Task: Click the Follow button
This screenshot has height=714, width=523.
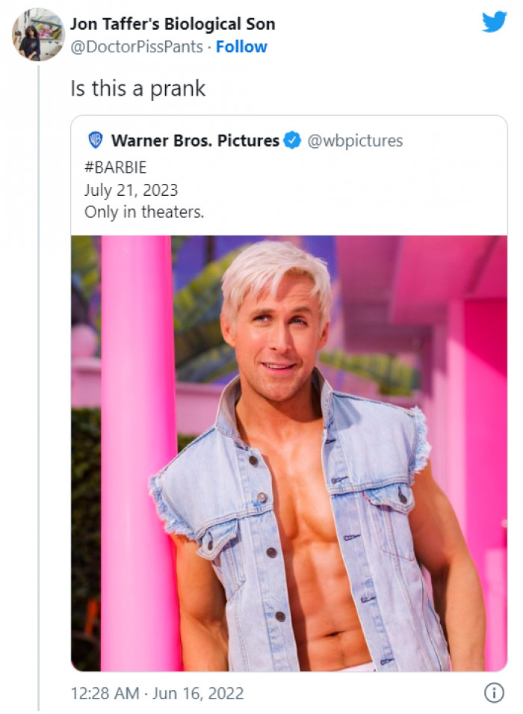Action: (x=241, y=46)
